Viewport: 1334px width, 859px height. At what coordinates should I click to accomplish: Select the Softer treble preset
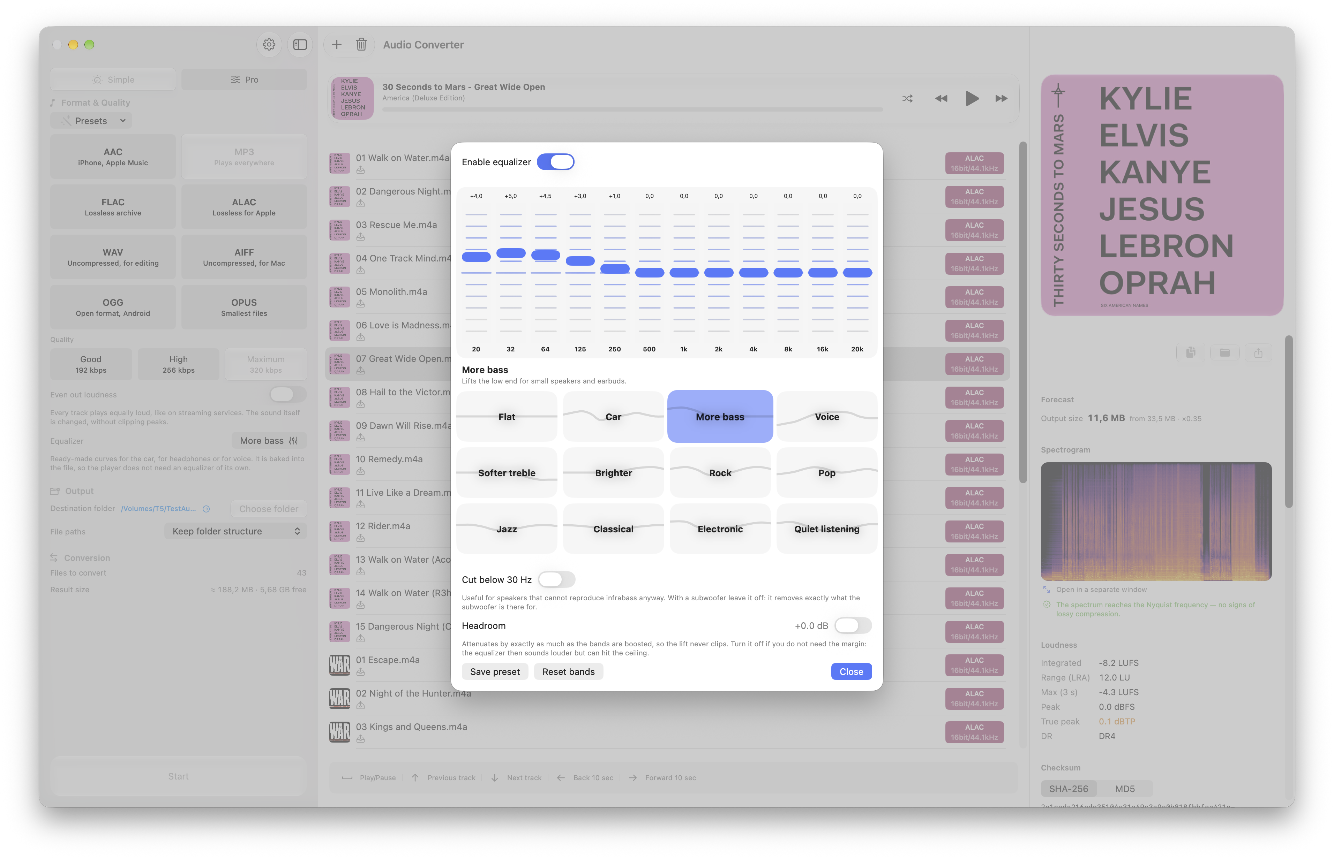(x=507, y=472)
